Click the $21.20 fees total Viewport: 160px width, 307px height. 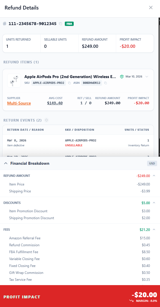click(145, 230)
